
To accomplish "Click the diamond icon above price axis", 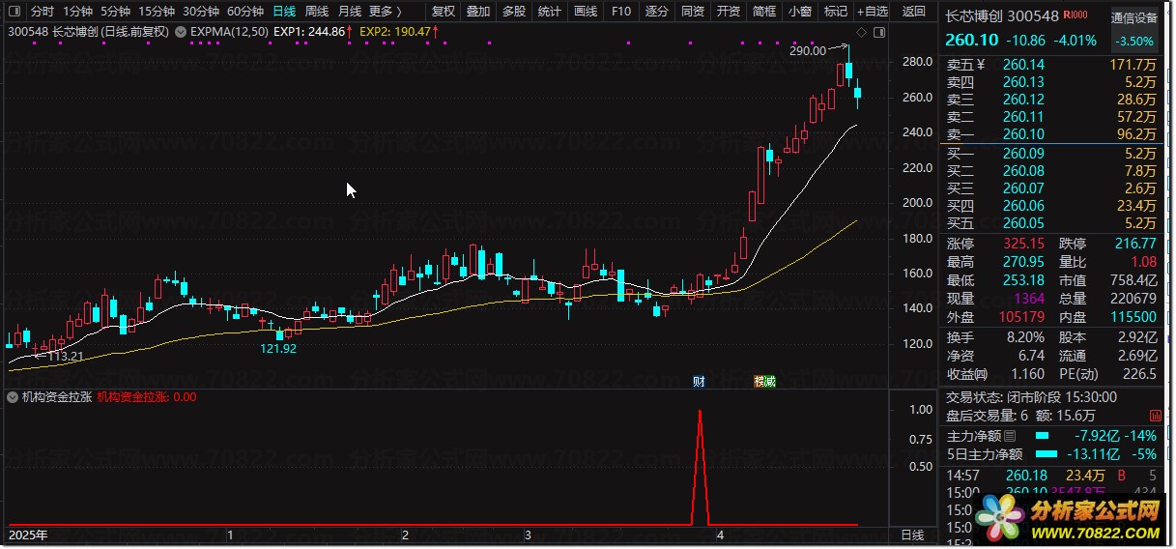I will pos(861,32).
